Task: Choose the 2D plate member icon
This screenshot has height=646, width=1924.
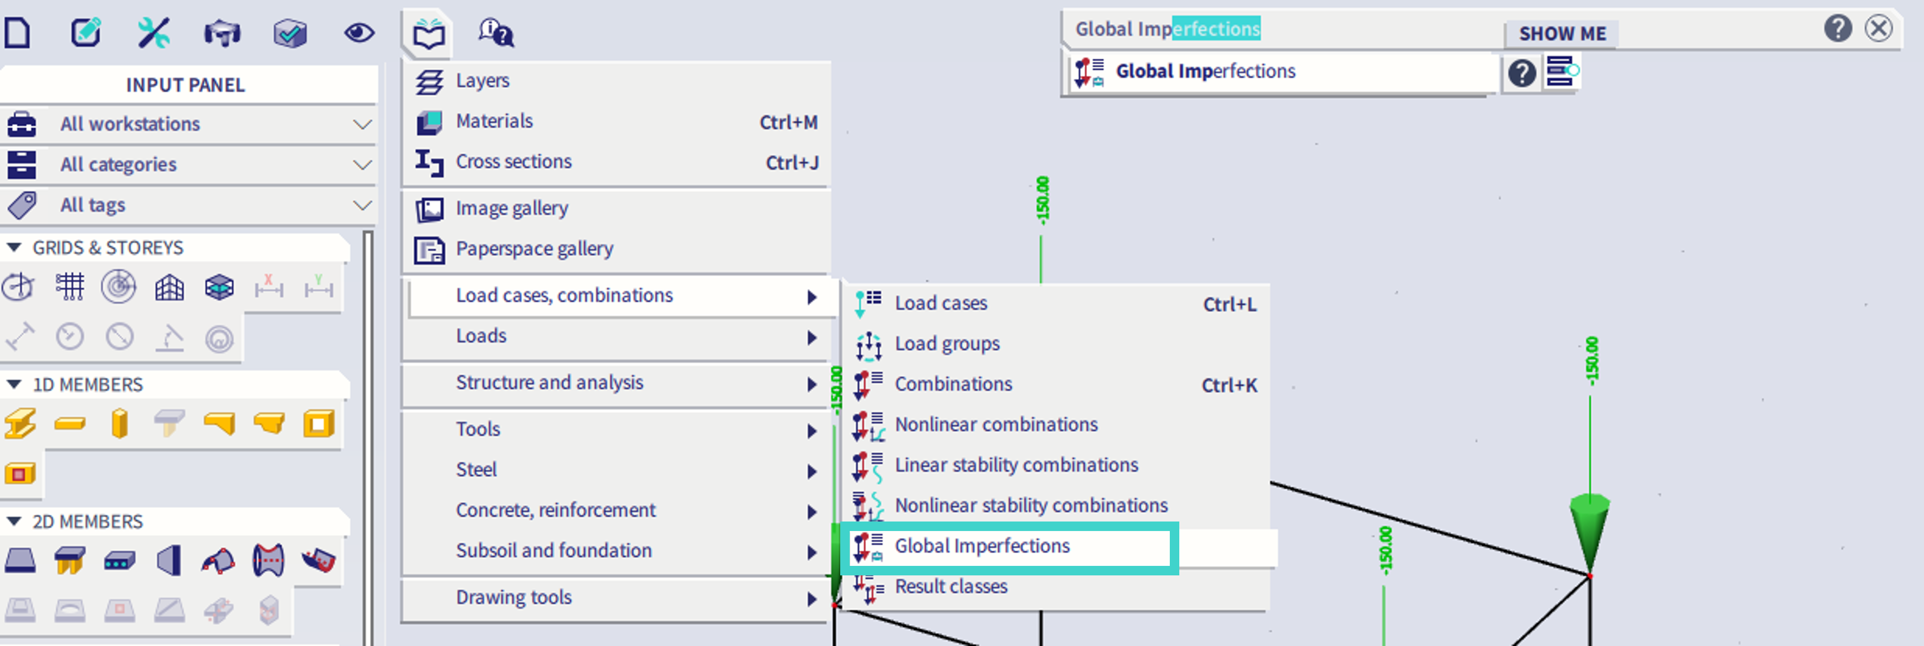Action: (x=20, y=561)
